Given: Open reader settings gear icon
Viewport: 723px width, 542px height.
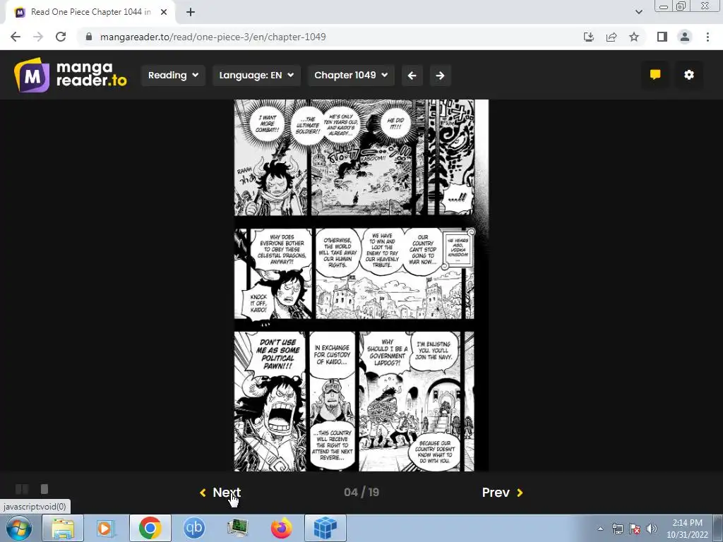Looking at the screenshot, I should [689, 75].
